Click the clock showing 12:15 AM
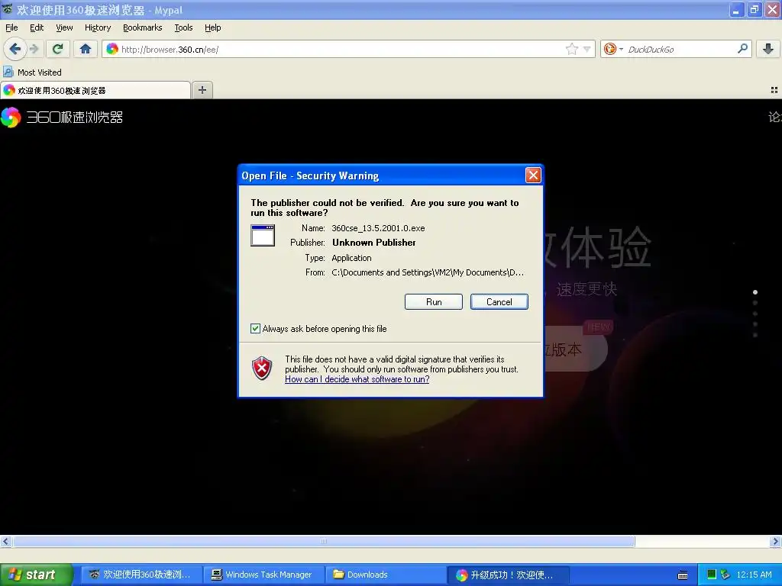This screenshot has width=782, height=586. click(754, 575)
